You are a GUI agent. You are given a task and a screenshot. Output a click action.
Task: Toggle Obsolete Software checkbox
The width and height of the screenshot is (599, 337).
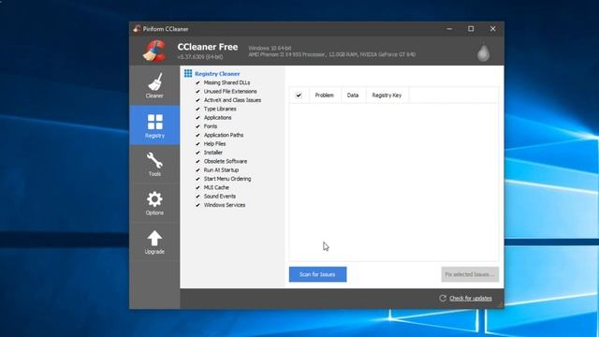pos(197,161)
